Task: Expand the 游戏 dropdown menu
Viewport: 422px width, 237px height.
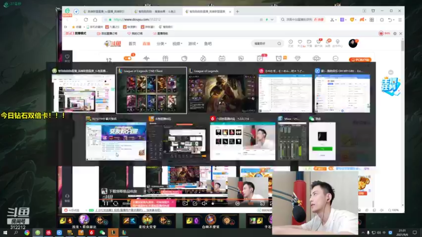Action: coord(193,44)
